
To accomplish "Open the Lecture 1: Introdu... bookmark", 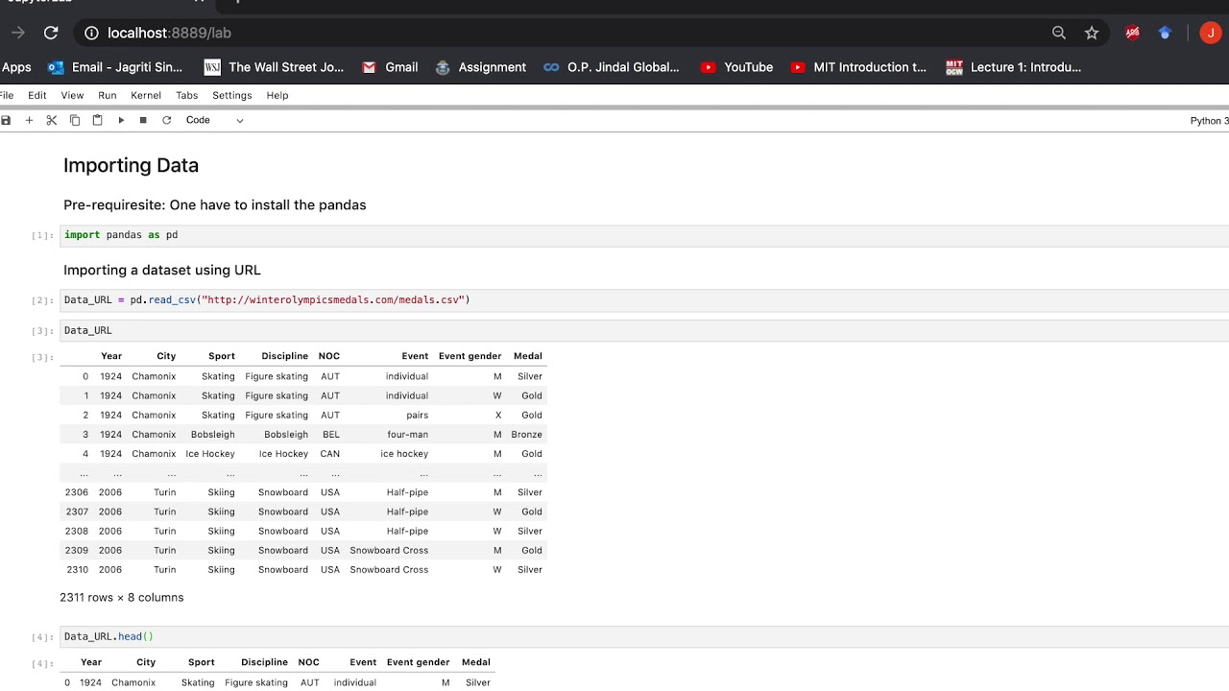I will 1013,67.
